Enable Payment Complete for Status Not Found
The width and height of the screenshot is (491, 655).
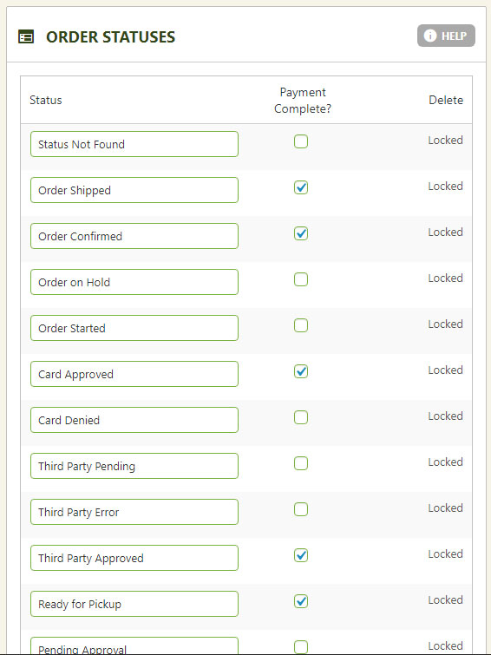pyautogui.click(x=301, y=141)
